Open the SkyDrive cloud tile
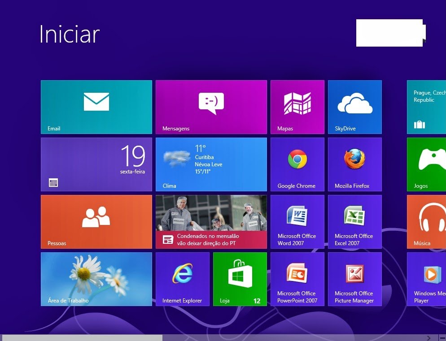Image resolution: width=446 pixels, height=341 pixels. pos(354,107)
